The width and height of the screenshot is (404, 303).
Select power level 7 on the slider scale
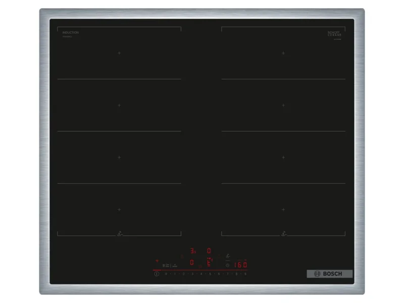[x=228, y=274]
